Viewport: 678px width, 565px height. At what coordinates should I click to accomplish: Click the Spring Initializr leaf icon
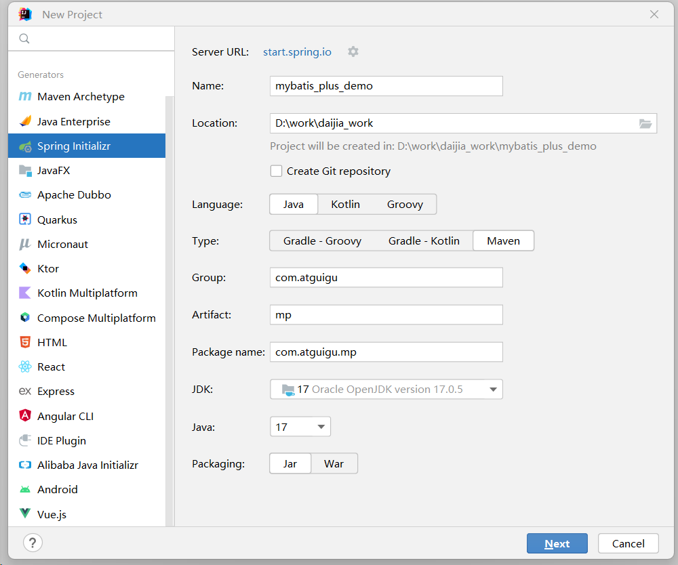[x=25, y=146]
